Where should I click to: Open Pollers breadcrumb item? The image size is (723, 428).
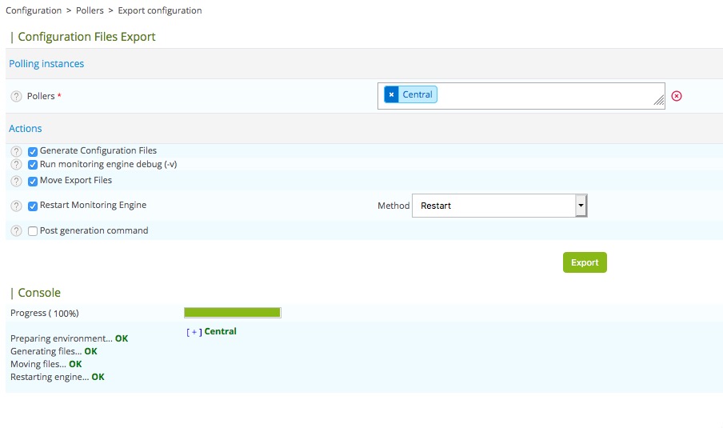pos(90,10)
